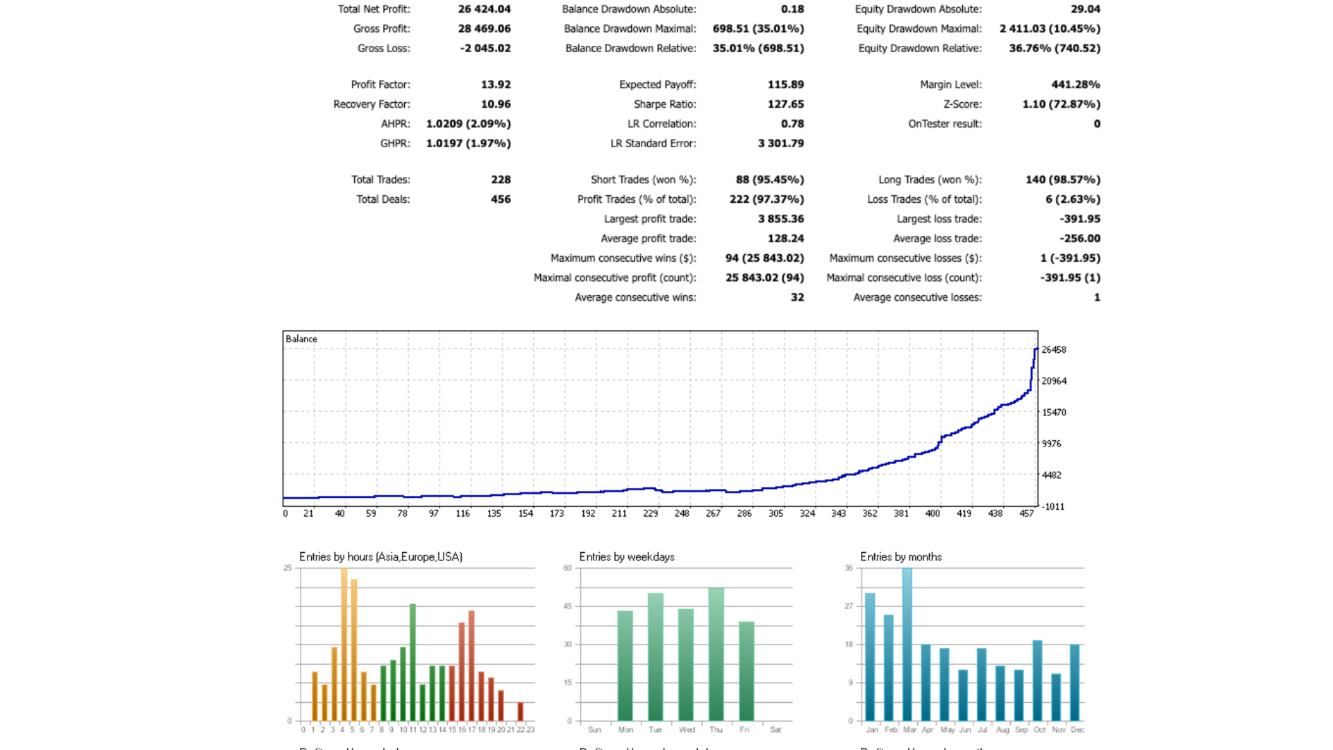Click the Entries by weekdays title
Image resolution: width=1333 pixels, height=750 pixels.
pyautogui.click(x=626, y=557)
